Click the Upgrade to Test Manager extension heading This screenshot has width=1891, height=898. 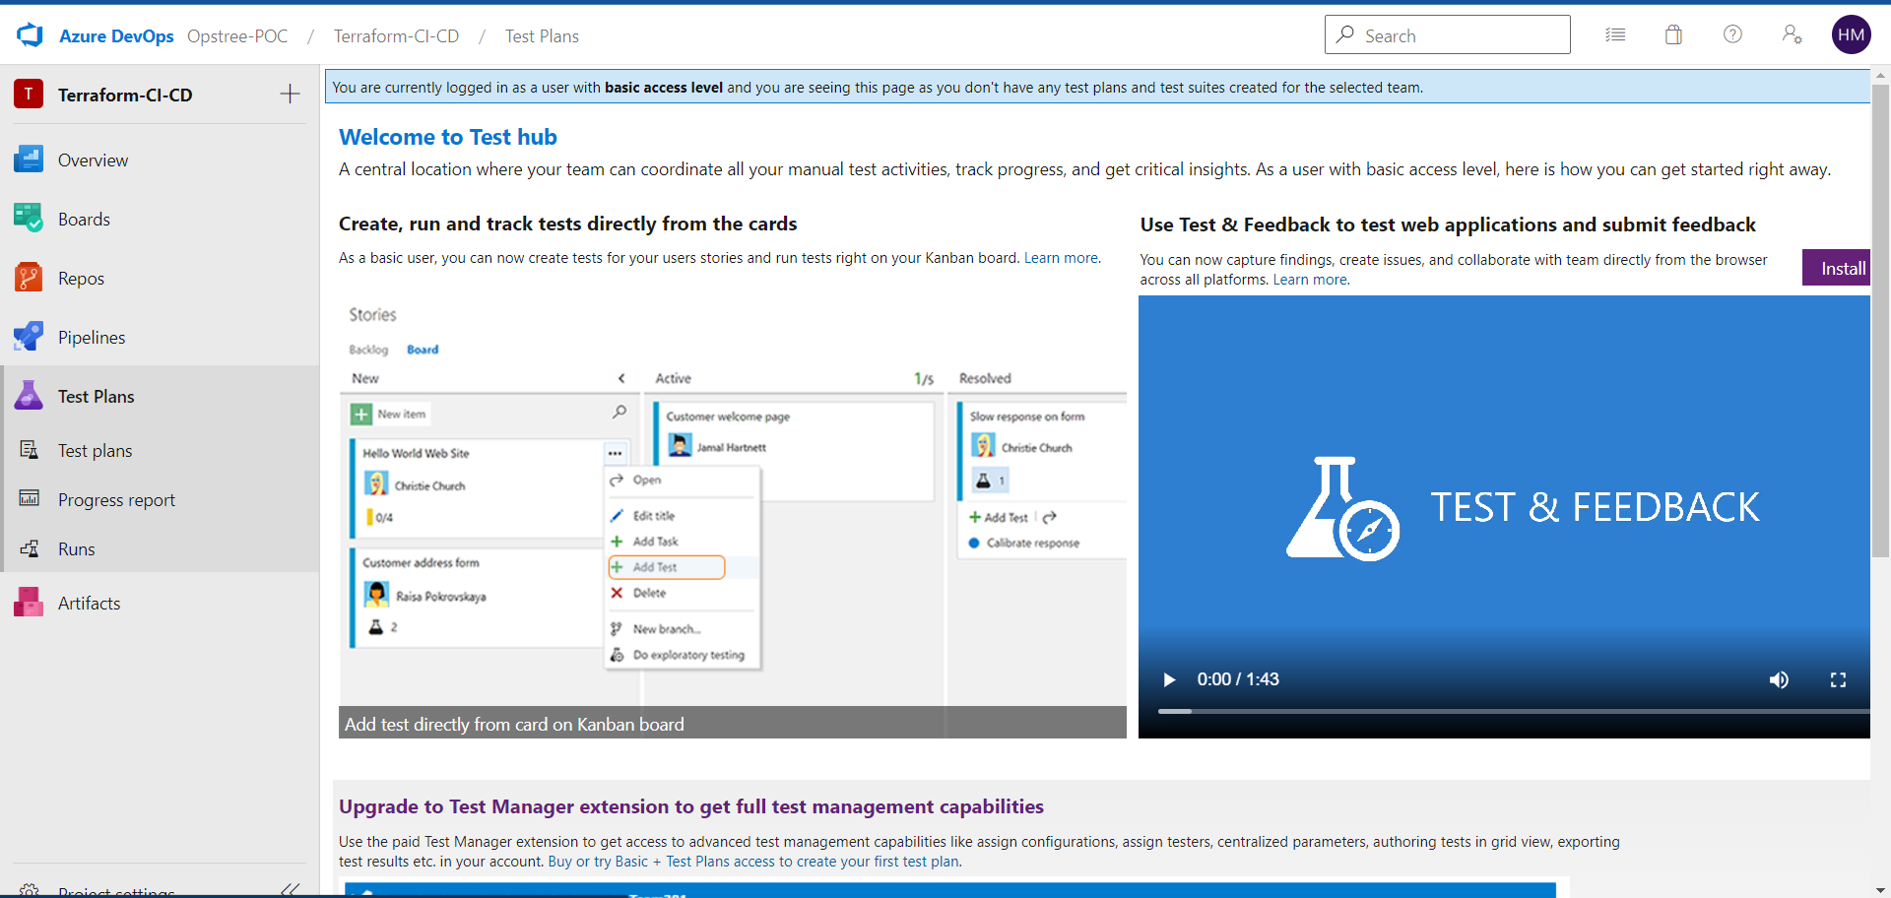pyautogui.click(x=691, y=806)
